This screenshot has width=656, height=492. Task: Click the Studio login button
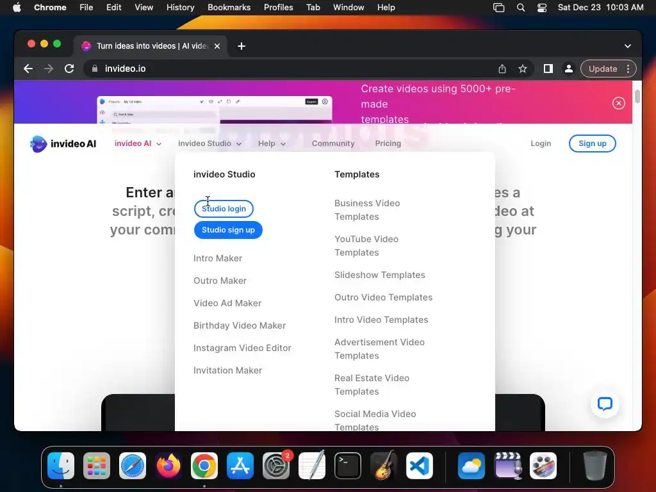click(x=224, y=209)
